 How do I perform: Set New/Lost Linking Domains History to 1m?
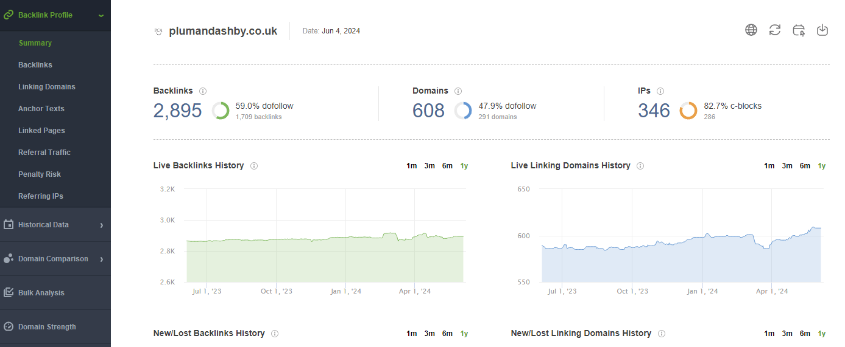click(769, 334)
